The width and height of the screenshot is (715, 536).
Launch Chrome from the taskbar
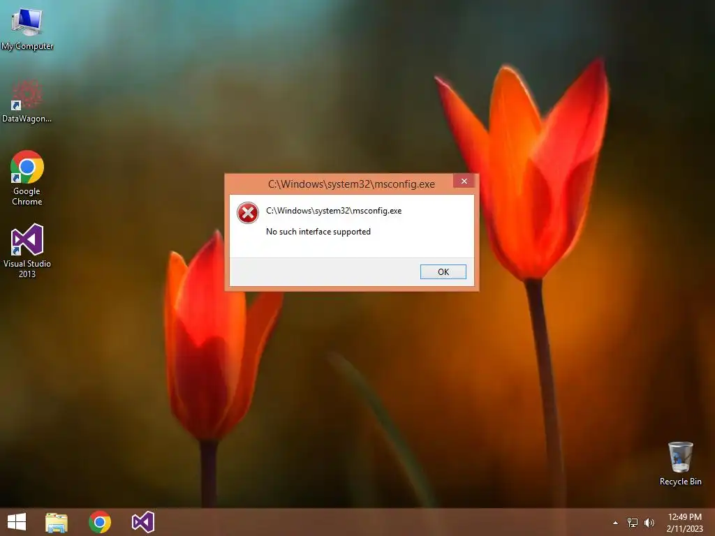[100, 522]
